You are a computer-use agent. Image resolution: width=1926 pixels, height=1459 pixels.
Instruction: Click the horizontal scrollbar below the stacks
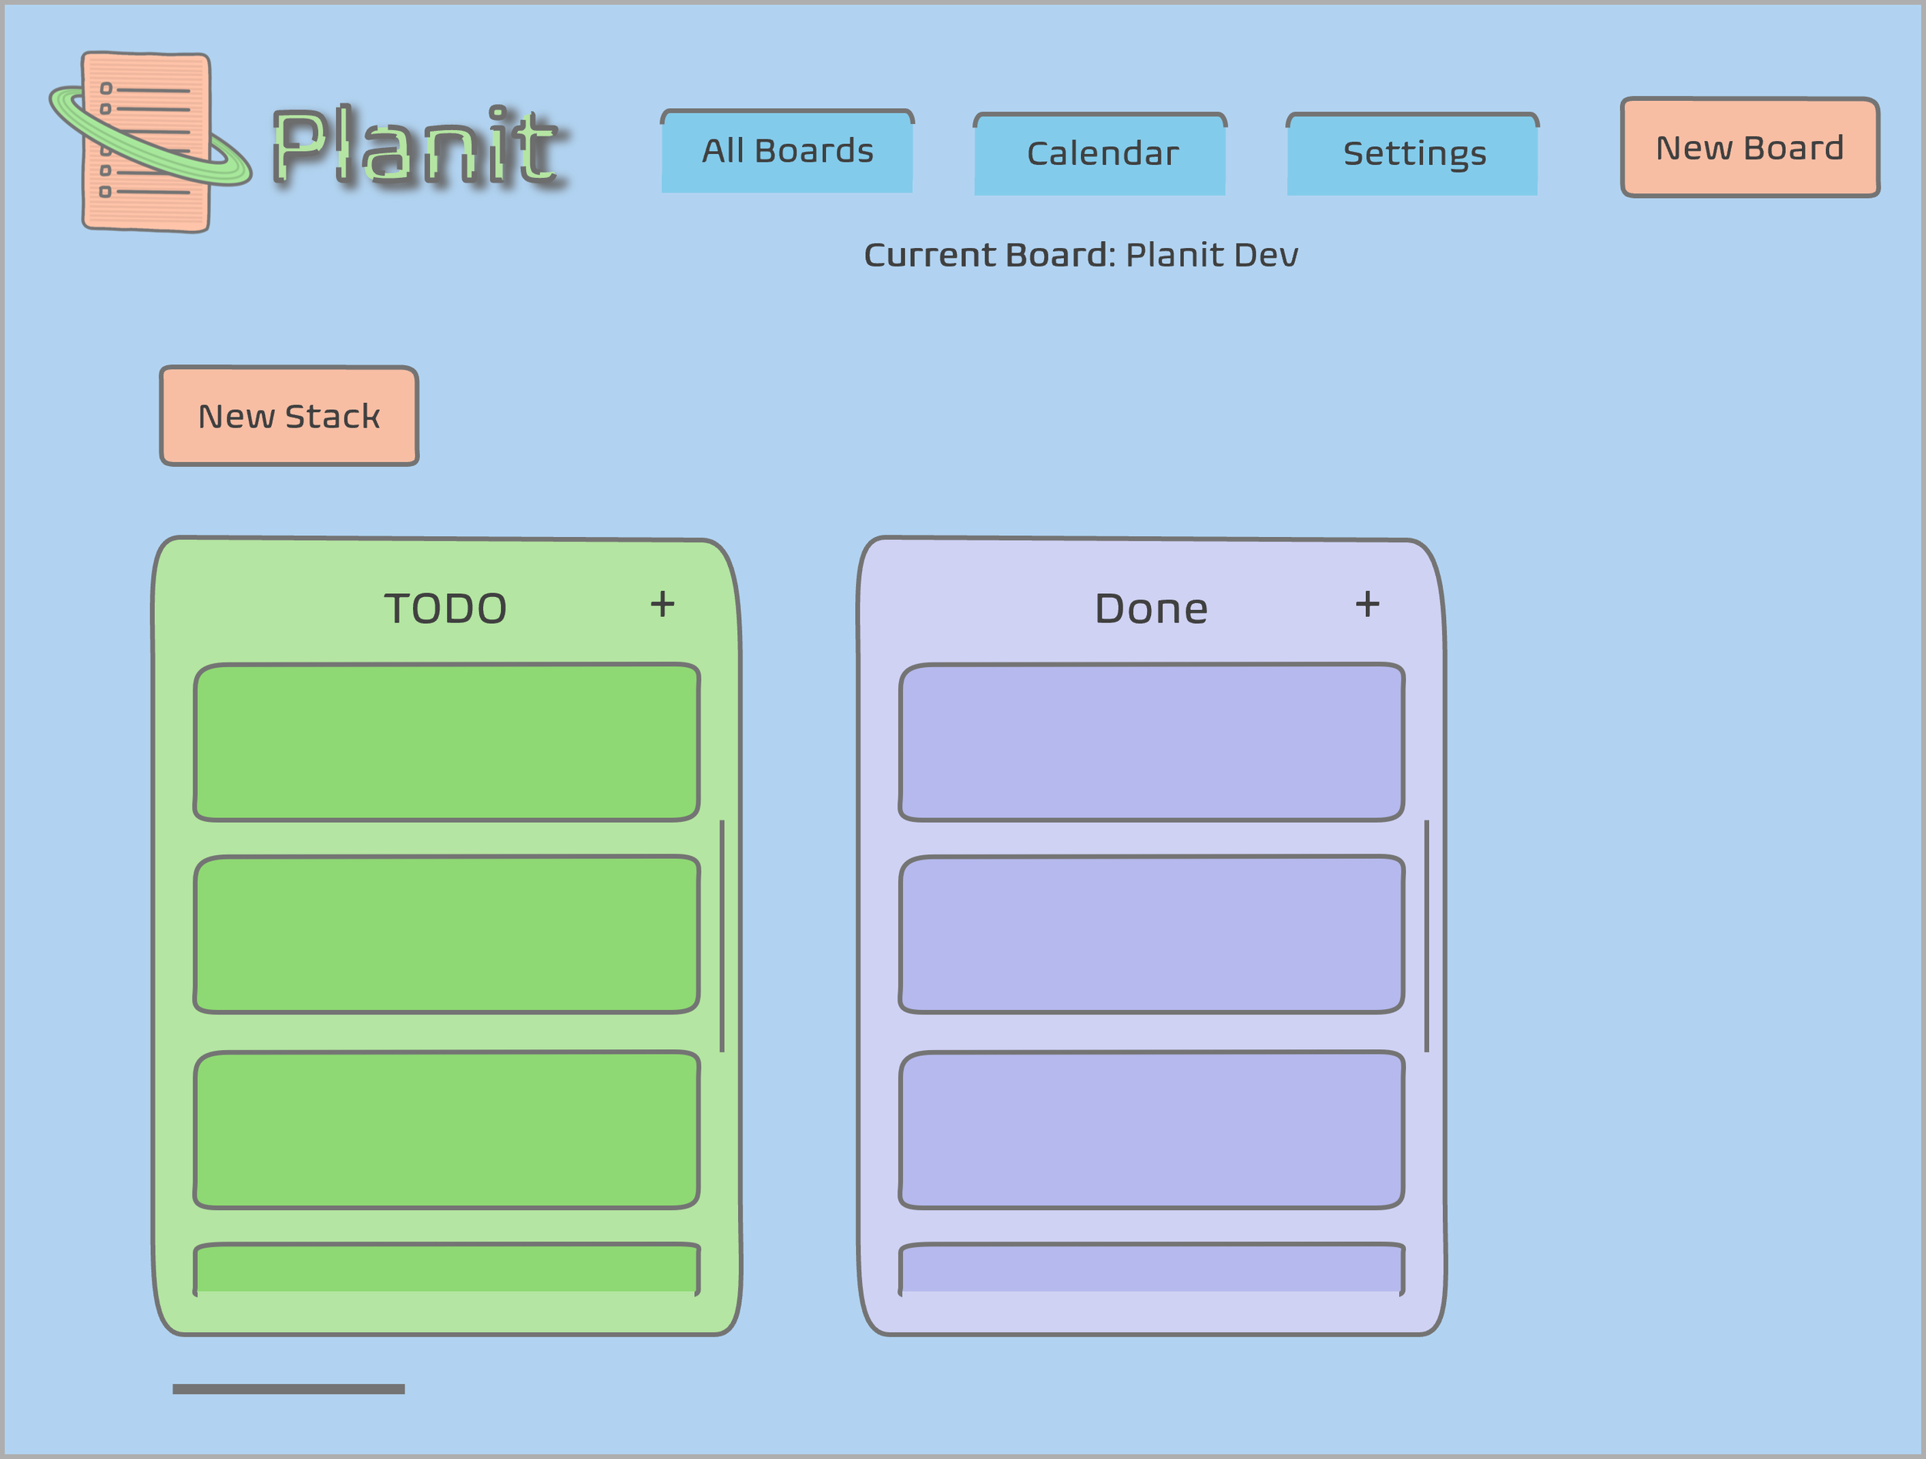(288, 1390)
